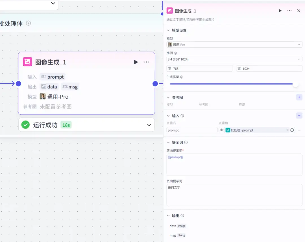Close the 图像生成_1 settings panel
This screenshot has width=305, height=242.
point(299,11)
